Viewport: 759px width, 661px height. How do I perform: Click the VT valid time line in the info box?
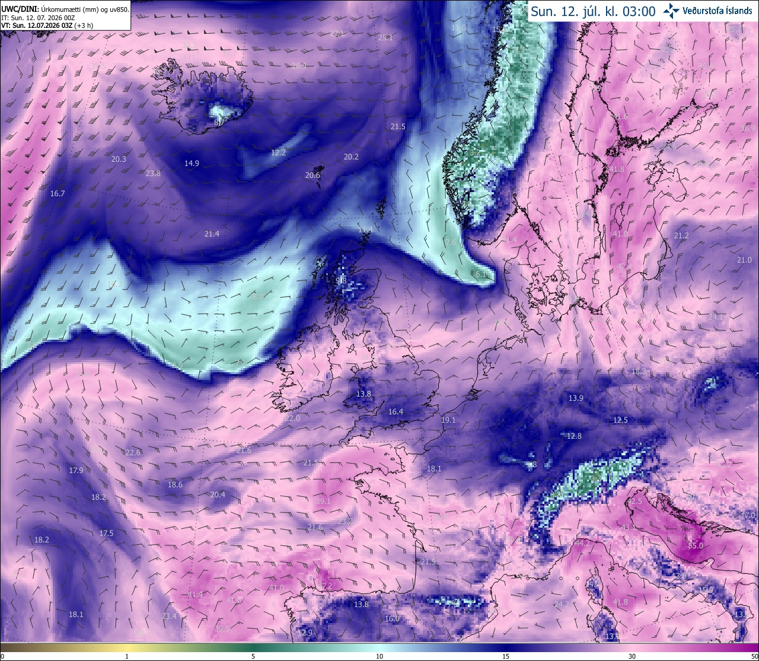point(47,25)
